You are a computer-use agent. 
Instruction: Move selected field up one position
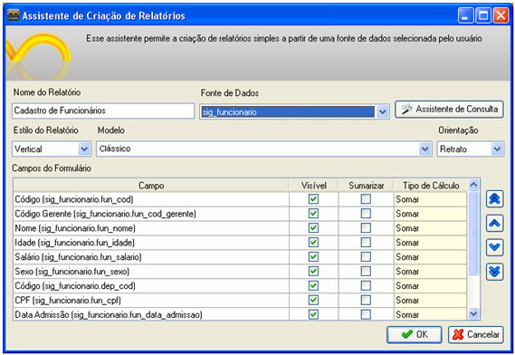(x=494, y=223)
